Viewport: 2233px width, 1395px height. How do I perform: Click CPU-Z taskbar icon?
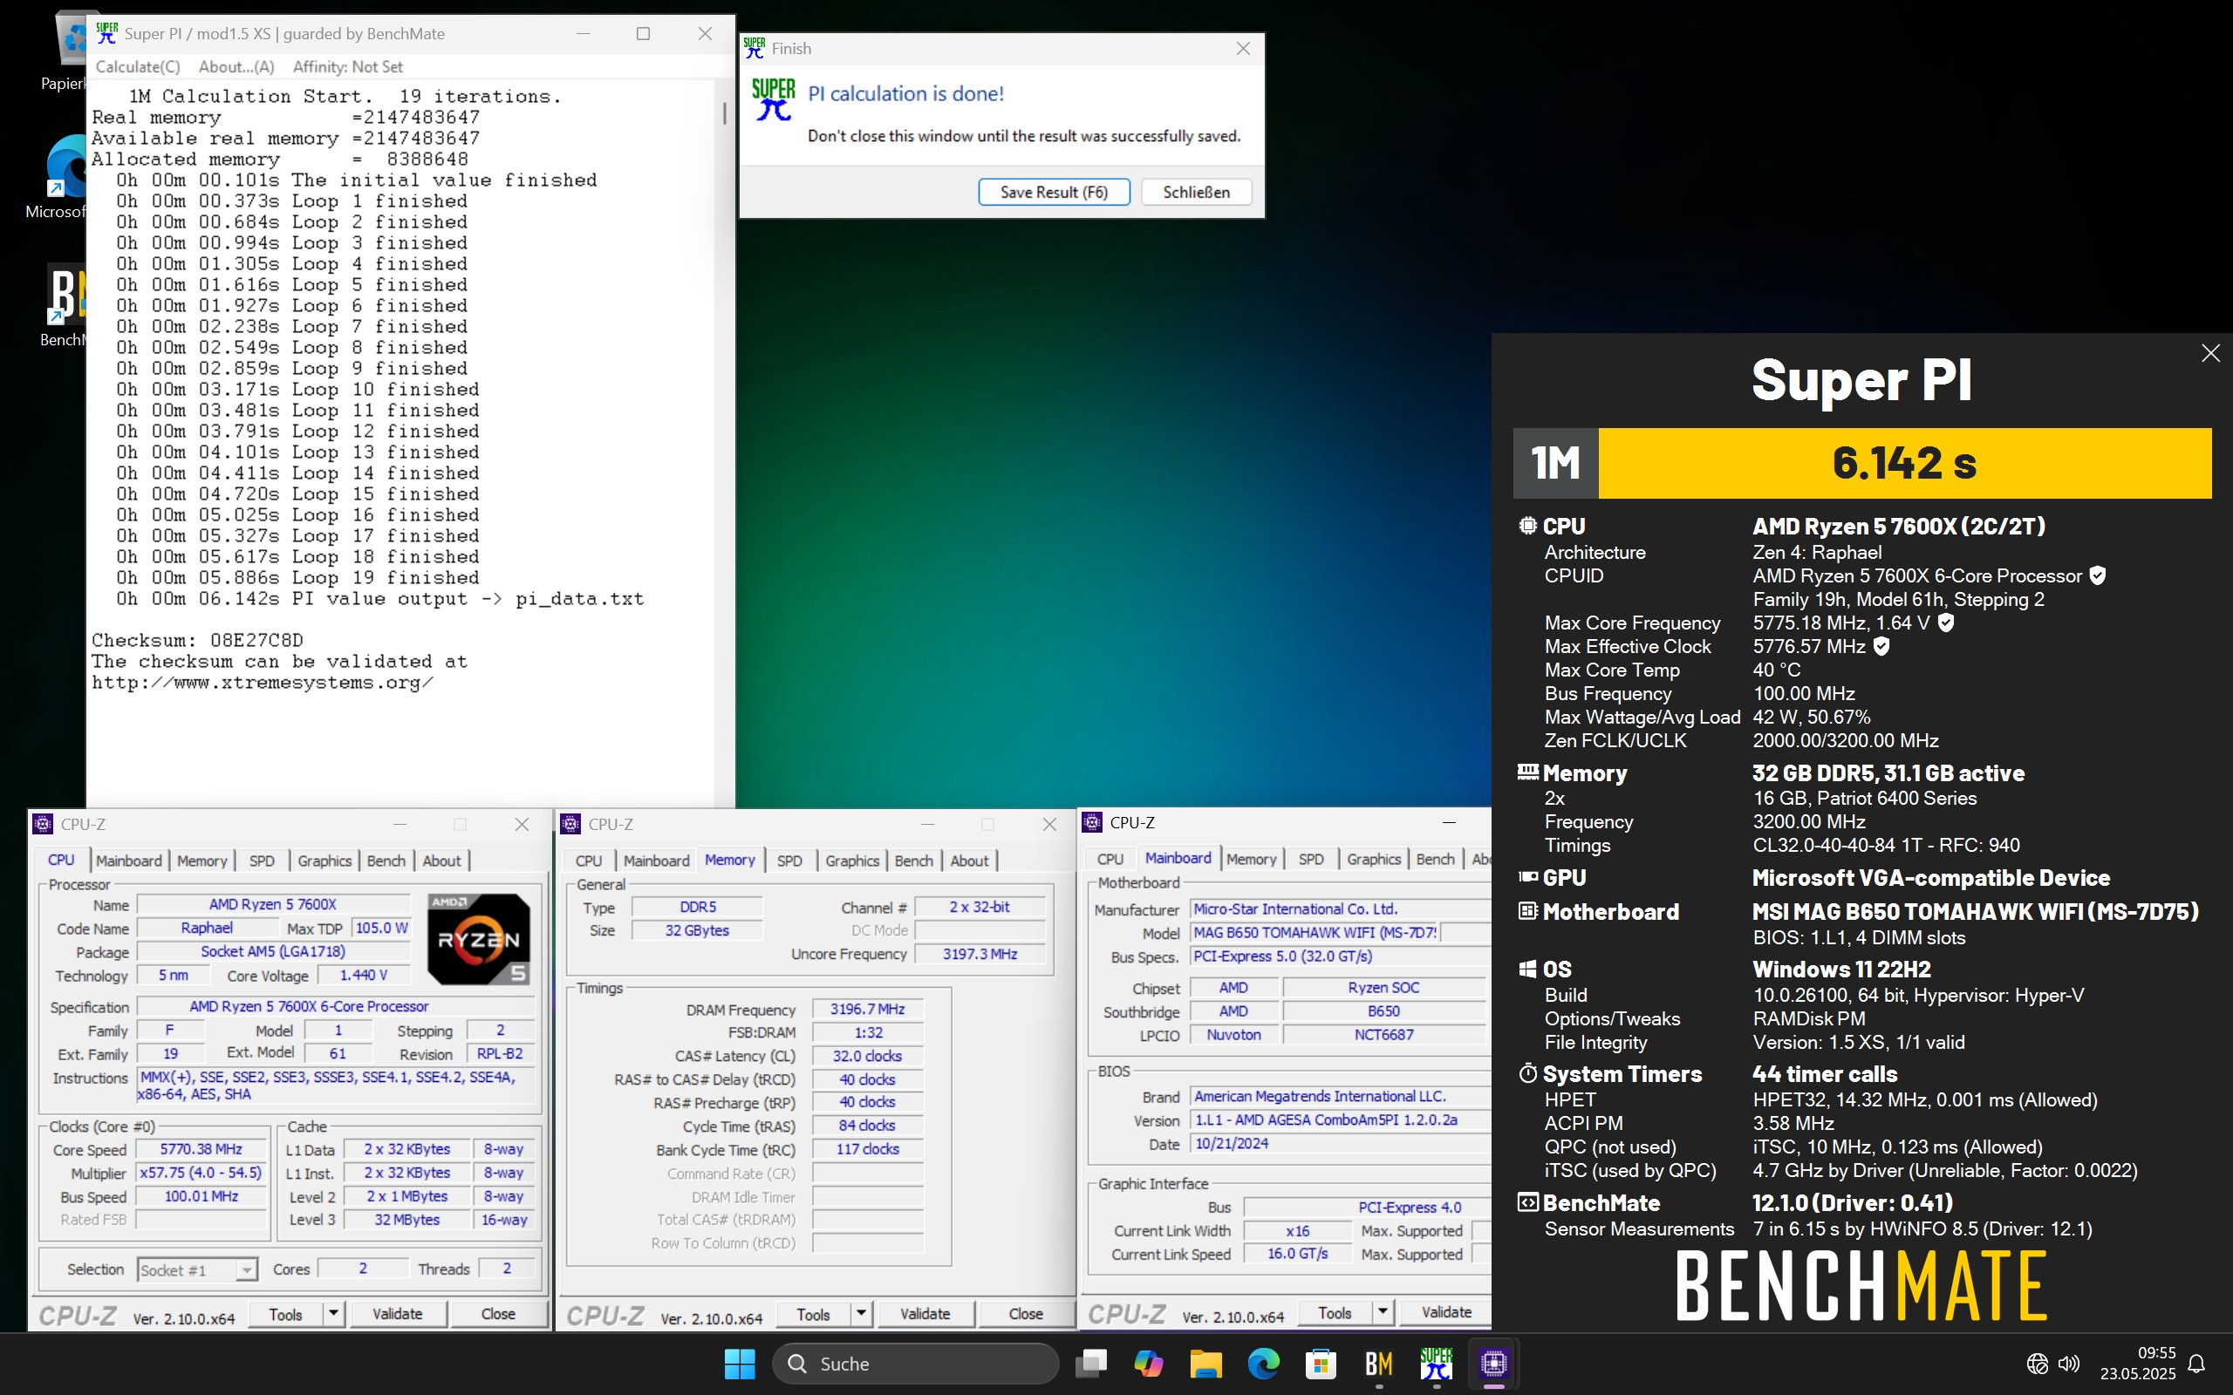1494,1363
